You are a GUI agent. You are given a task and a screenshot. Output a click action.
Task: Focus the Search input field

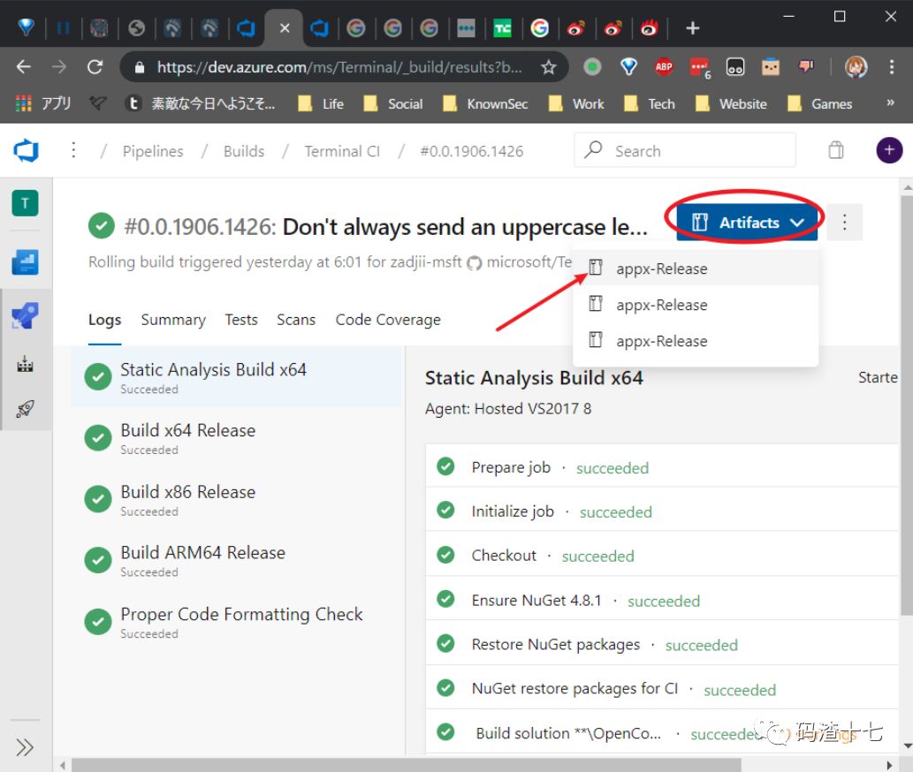(685, 150)
